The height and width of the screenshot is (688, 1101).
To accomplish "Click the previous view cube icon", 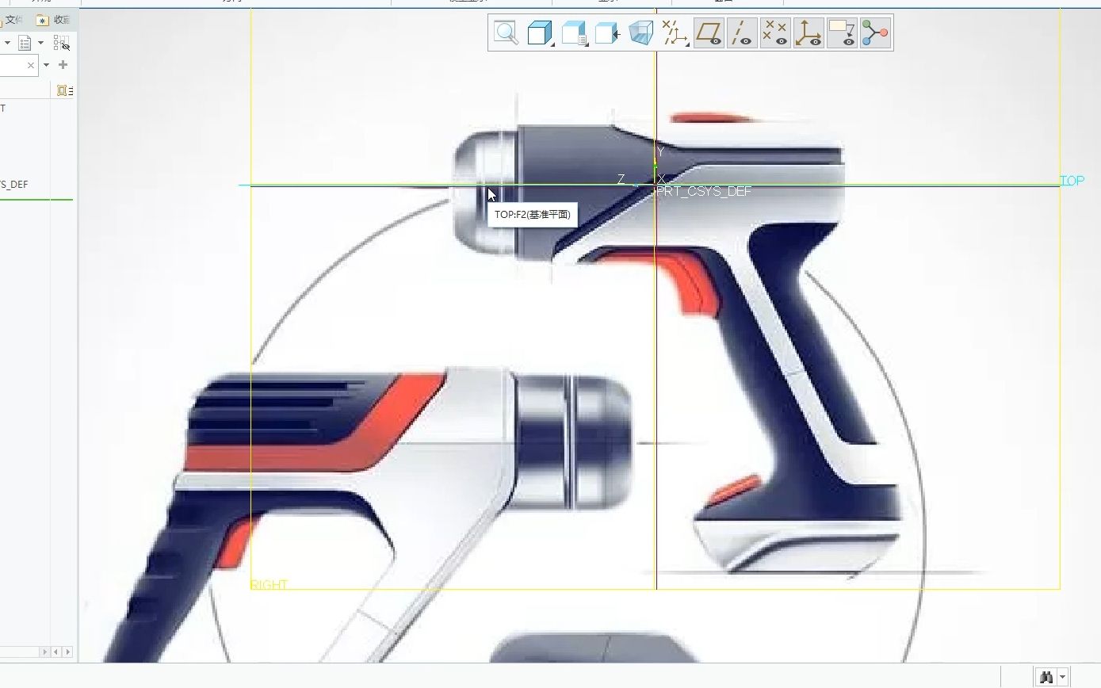I will point(607,32).
